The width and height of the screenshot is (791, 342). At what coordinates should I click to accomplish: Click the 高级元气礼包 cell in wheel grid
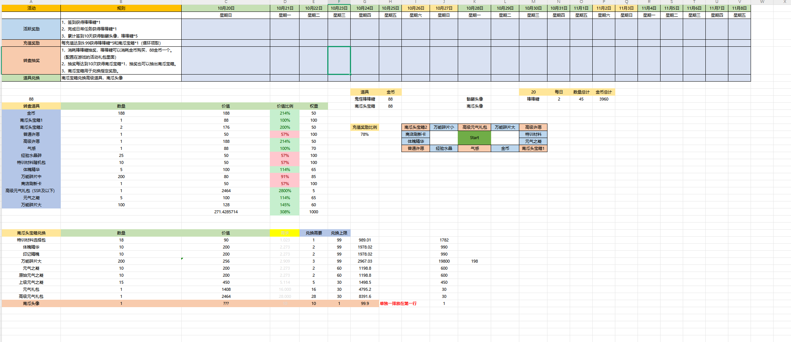[474, 127]
